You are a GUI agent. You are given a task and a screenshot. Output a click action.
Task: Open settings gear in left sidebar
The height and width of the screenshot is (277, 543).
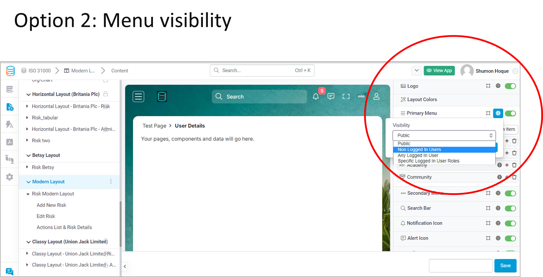click(10, 177)
